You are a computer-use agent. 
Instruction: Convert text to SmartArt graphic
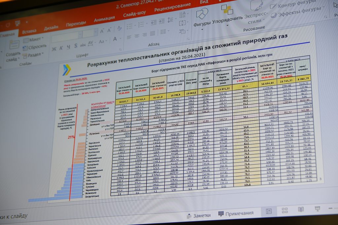pos(183,31)
